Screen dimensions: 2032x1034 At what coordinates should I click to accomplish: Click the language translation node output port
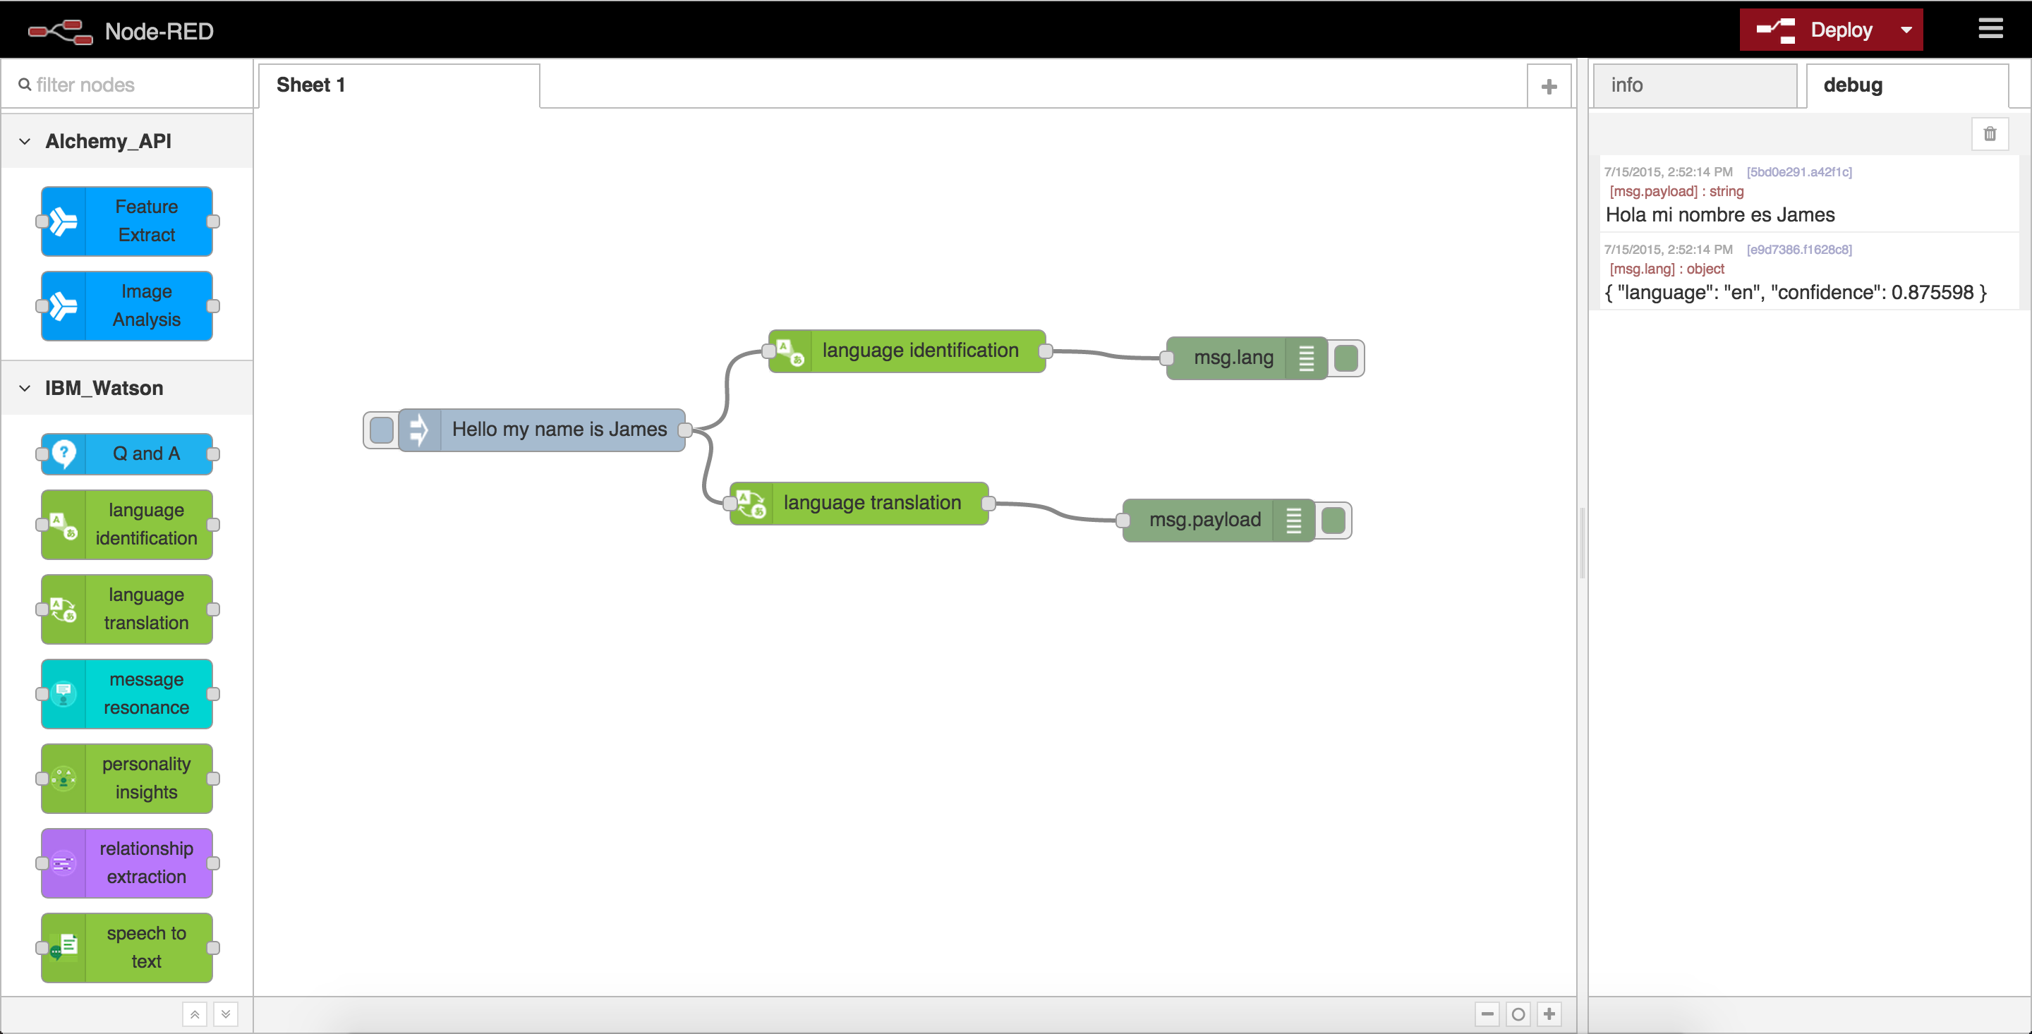(988, 503)
